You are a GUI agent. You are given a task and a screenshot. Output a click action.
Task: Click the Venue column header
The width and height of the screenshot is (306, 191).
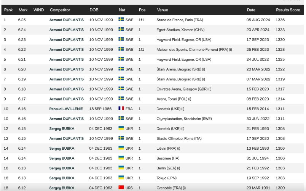point(163,10)
